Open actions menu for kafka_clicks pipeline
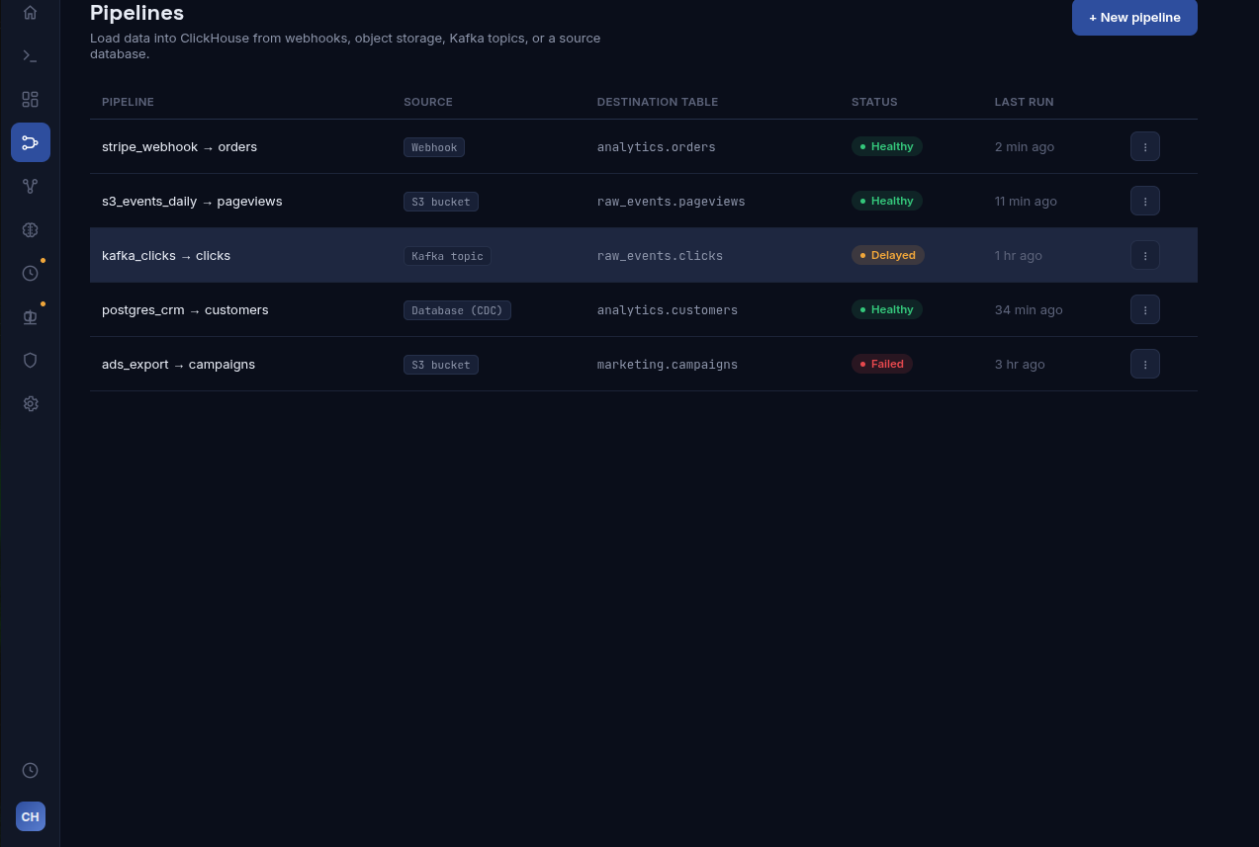Image resolution: width=1259 pixels, height=847 pixels. click(1145, 255)
